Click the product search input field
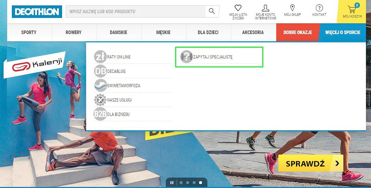Viewport: 371px width, 188px height. (135, 11)
